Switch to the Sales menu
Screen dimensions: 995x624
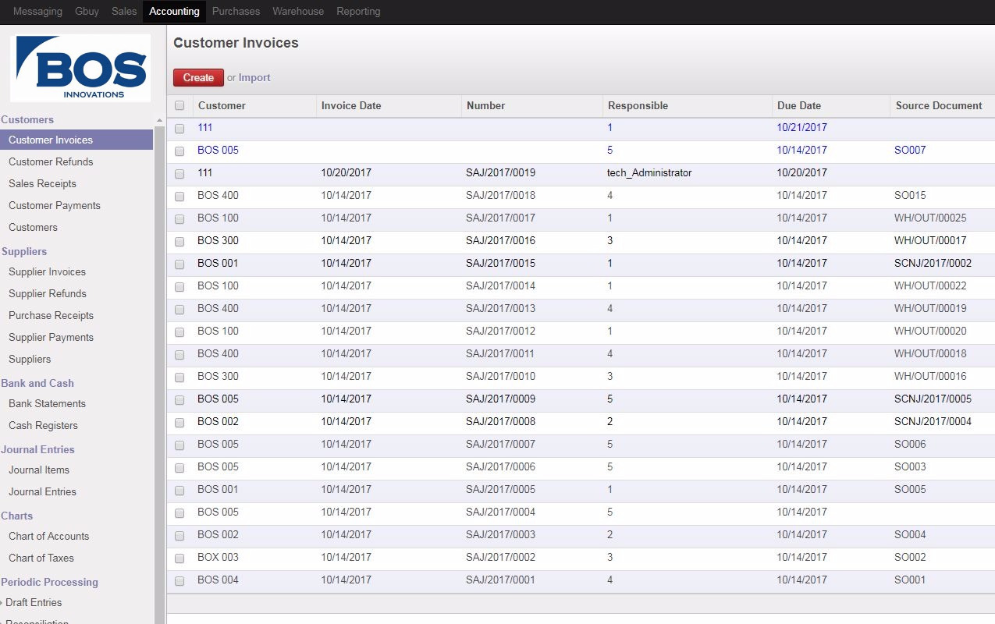point(124,12)
